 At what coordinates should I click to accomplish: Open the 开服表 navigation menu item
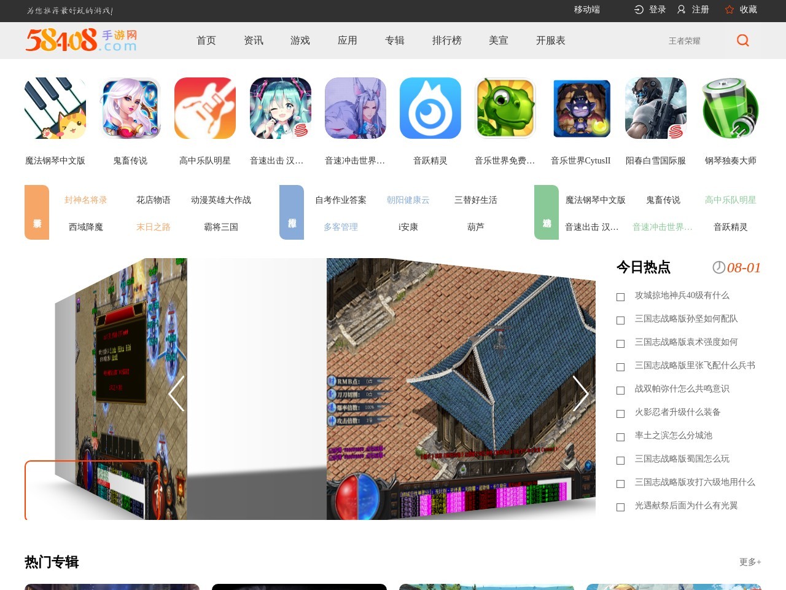(x=551, y=41)
